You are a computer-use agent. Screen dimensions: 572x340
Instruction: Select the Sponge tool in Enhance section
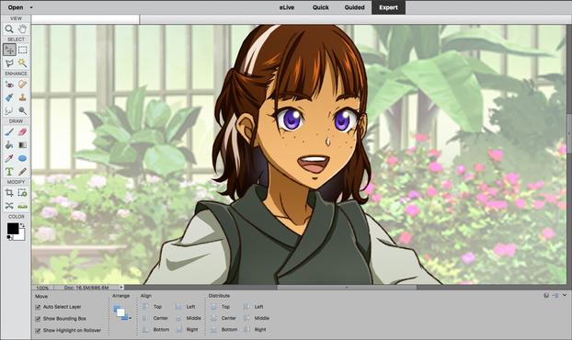point(22,110)
